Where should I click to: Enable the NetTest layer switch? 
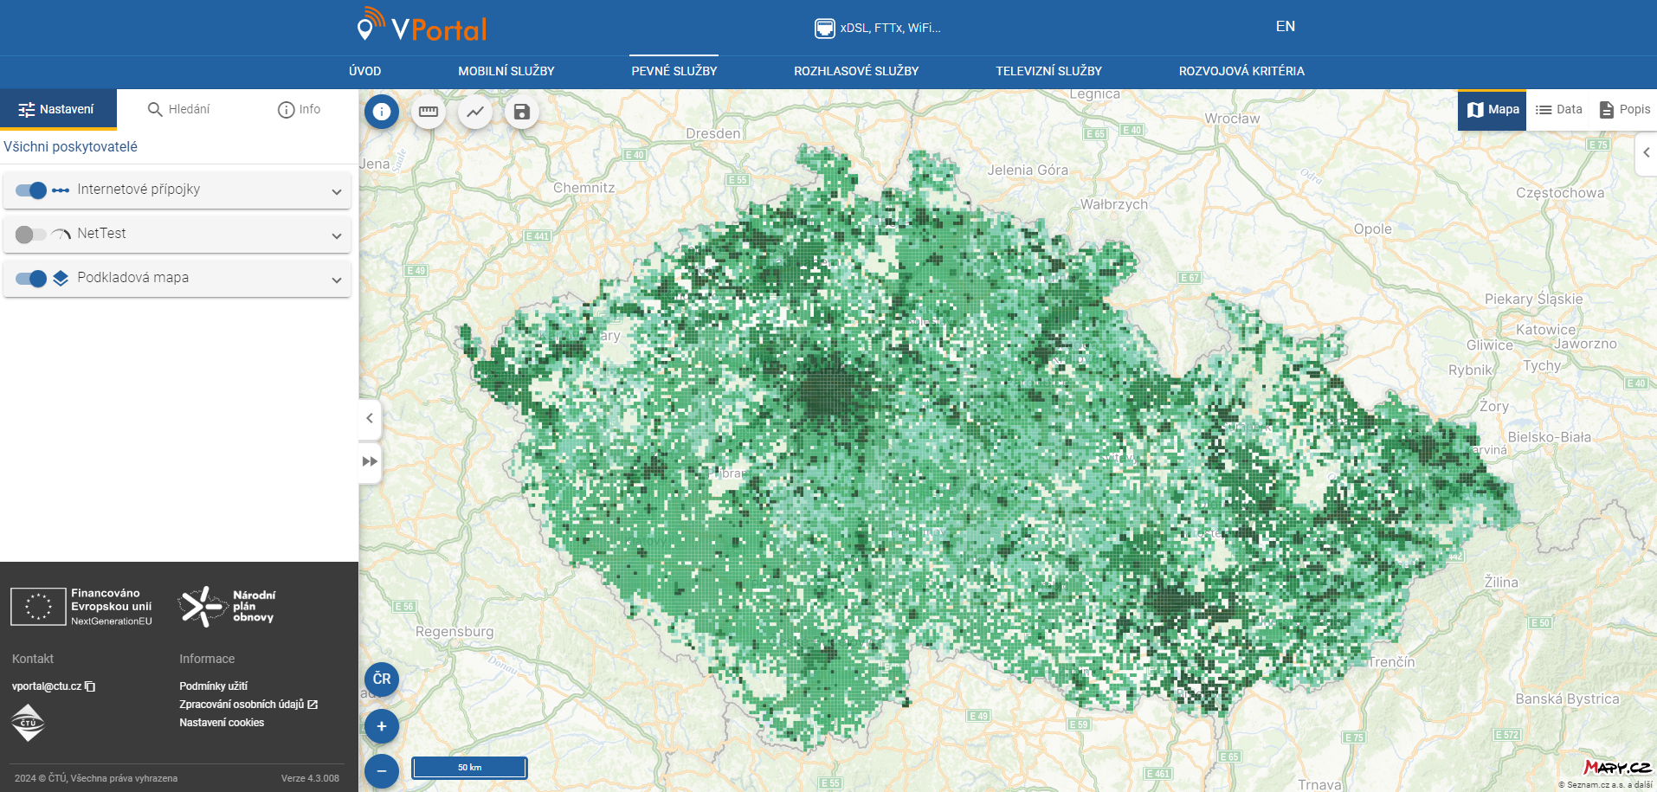coord(31,234)
